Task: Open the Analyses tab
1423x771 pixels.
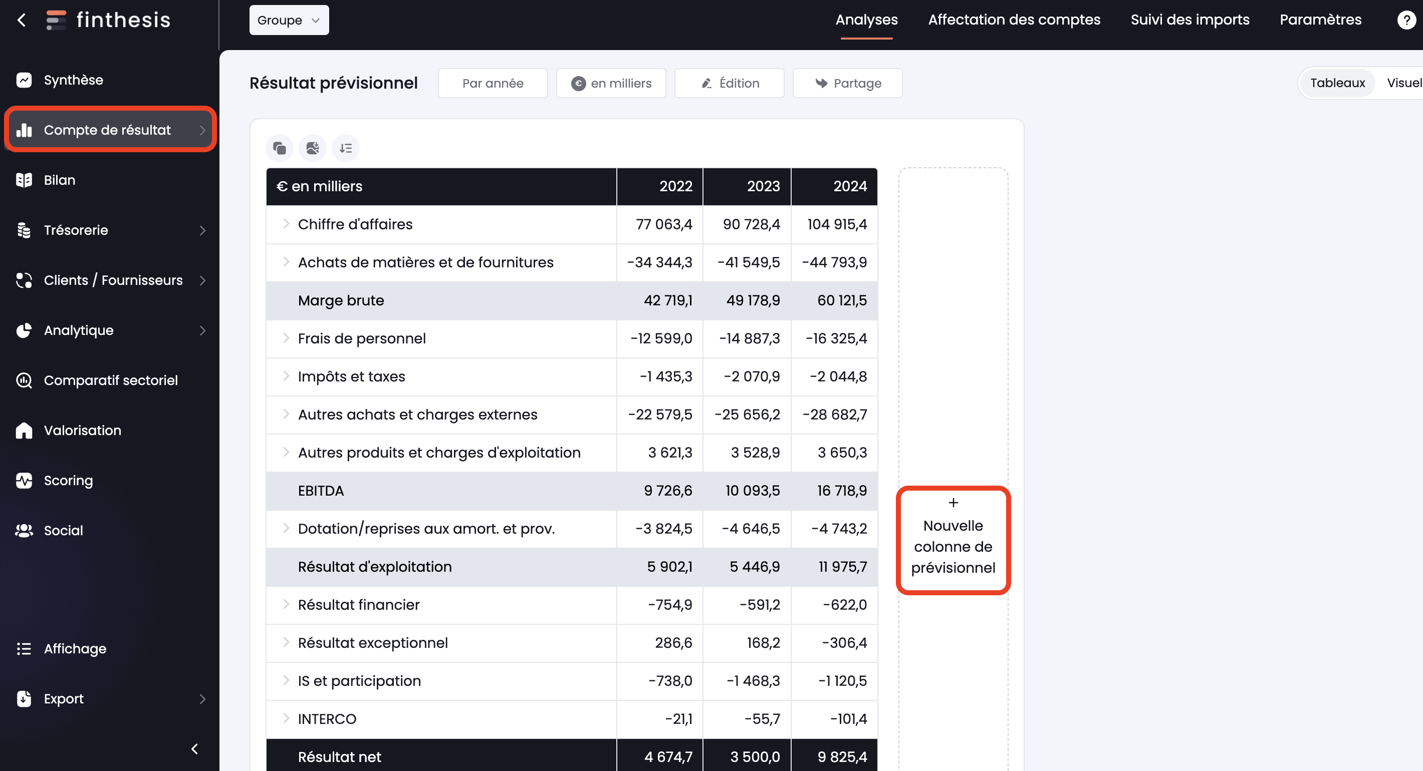Action: click(x=866, y=20)
